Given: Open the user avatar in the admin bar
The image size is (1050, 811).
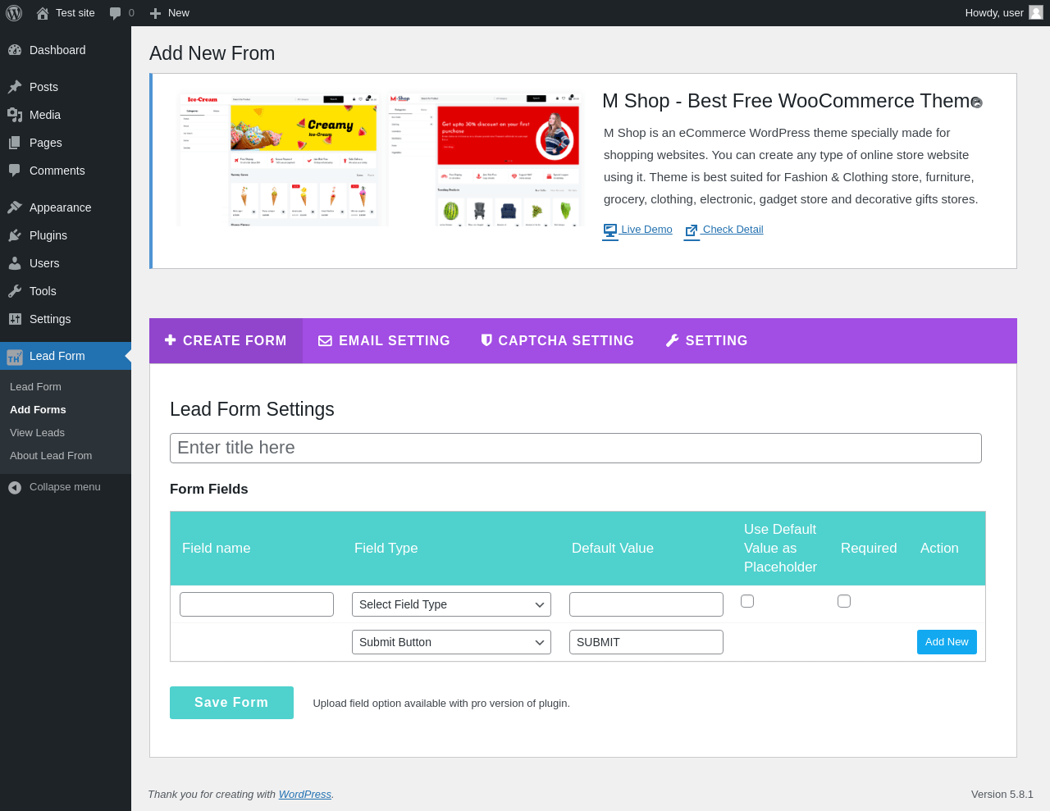Looking at the screenshot, I should 1036,12.
